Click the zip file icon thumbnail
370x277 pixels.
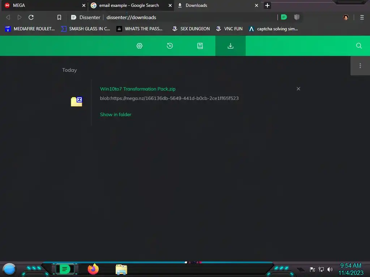click(77, 101)
